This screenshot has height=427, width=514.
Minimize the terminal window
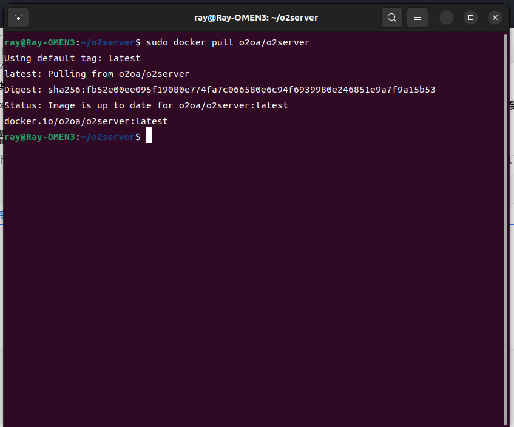click(x=447, y=18)
